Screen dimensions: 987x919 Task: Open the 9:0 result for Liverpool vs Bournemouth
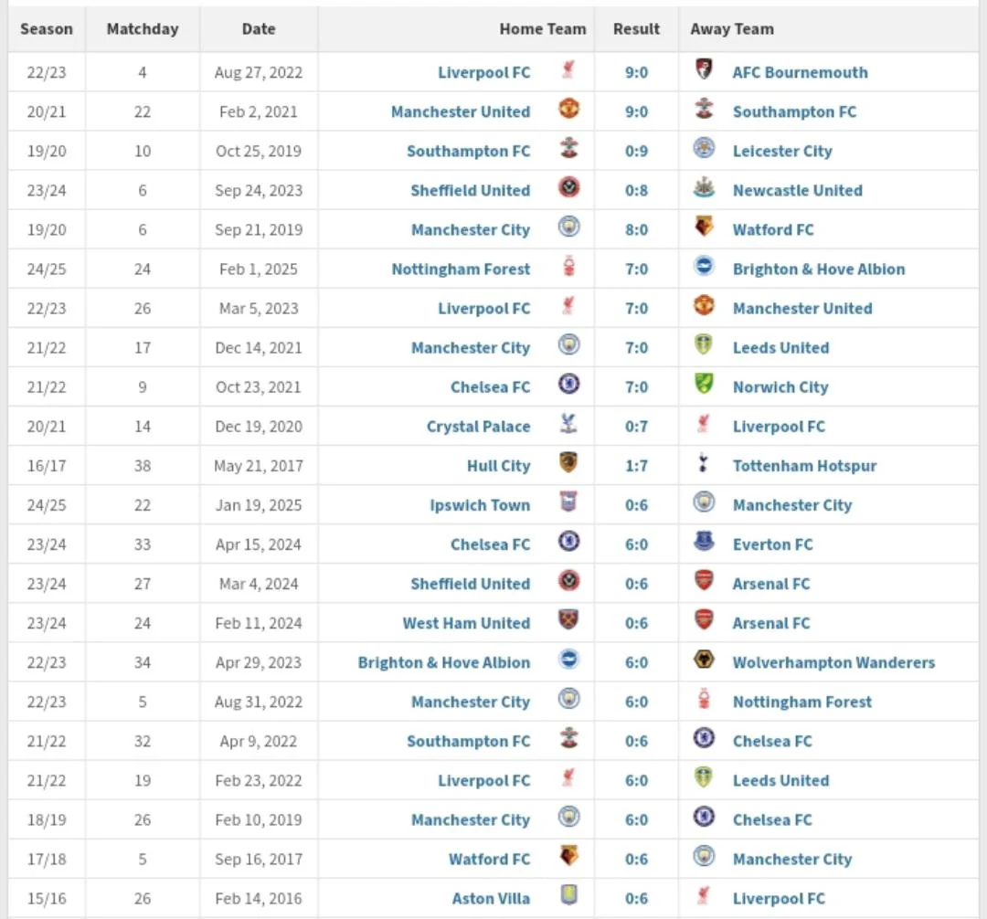[x=636, y=72]
